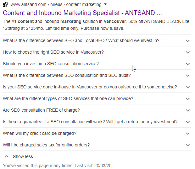Click chevron for different types of SEO services

click(188, 98)
